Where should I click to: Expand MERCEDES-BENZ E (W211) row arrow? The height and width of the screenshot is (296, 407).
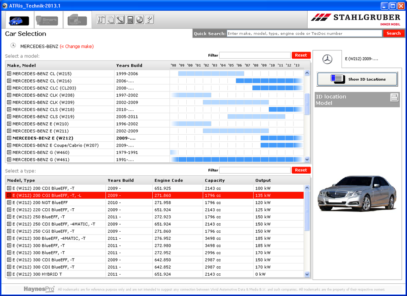pyautogui.click(x=9, y=131)
